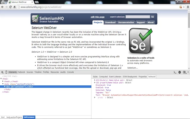Image resolution: width=190 pixels, height=119 pixels.
Task: Select the closing html tag line
Action: 6,92
